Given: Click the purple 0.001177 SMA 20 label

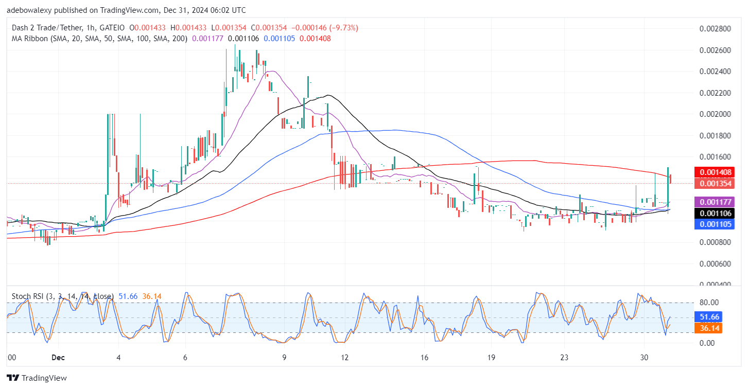Looking at the screenshot, I should click(715, 202).
